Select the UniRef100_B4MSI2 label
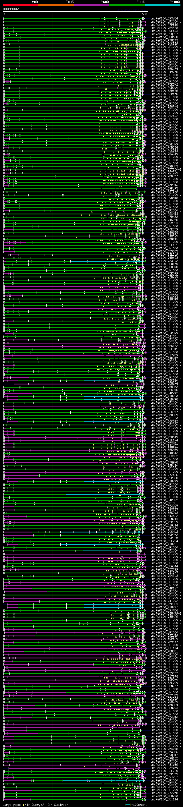This screenshot has height=807, width=183. [x=164, y=453]
